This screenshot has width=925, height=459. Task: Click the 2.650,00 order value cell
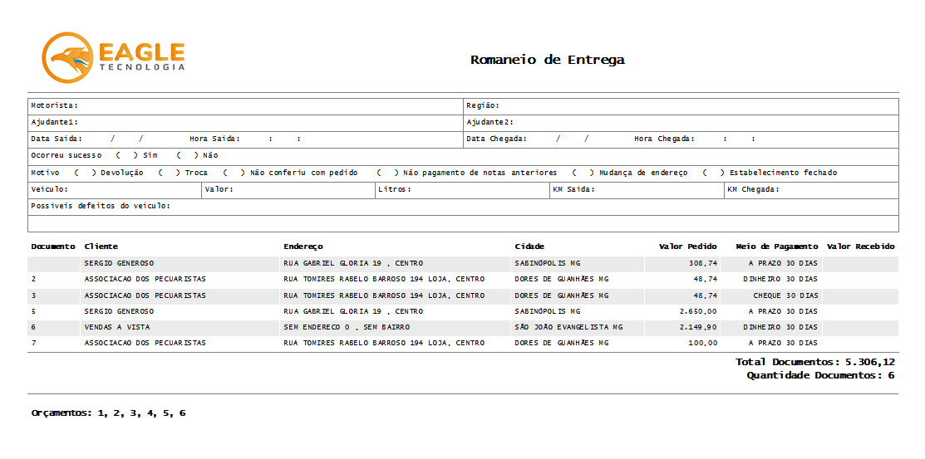pyautogui.click(x=696, y=311)
